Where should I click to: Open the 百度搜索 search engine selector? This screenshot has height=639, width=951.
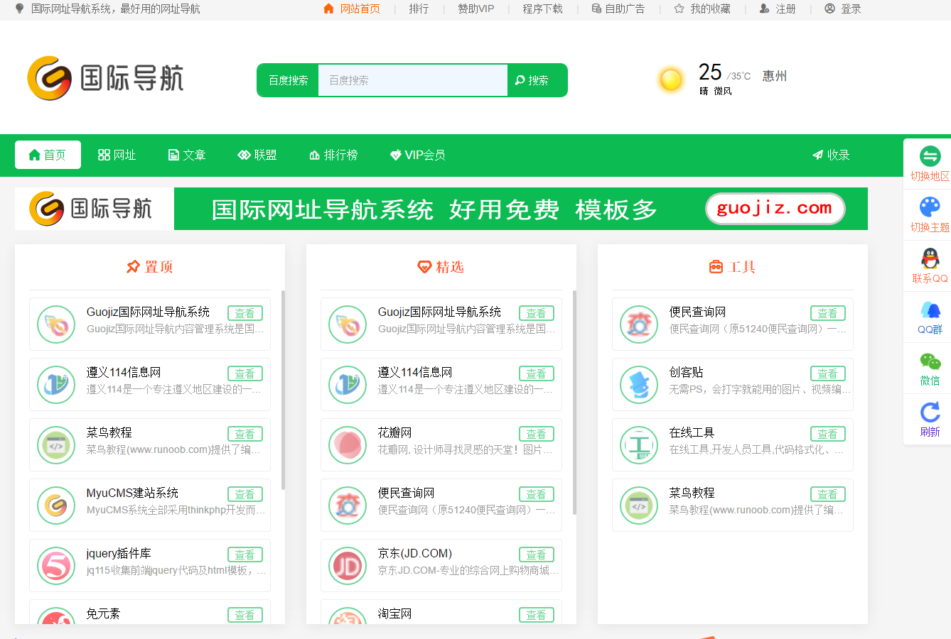tap(288, 80)
